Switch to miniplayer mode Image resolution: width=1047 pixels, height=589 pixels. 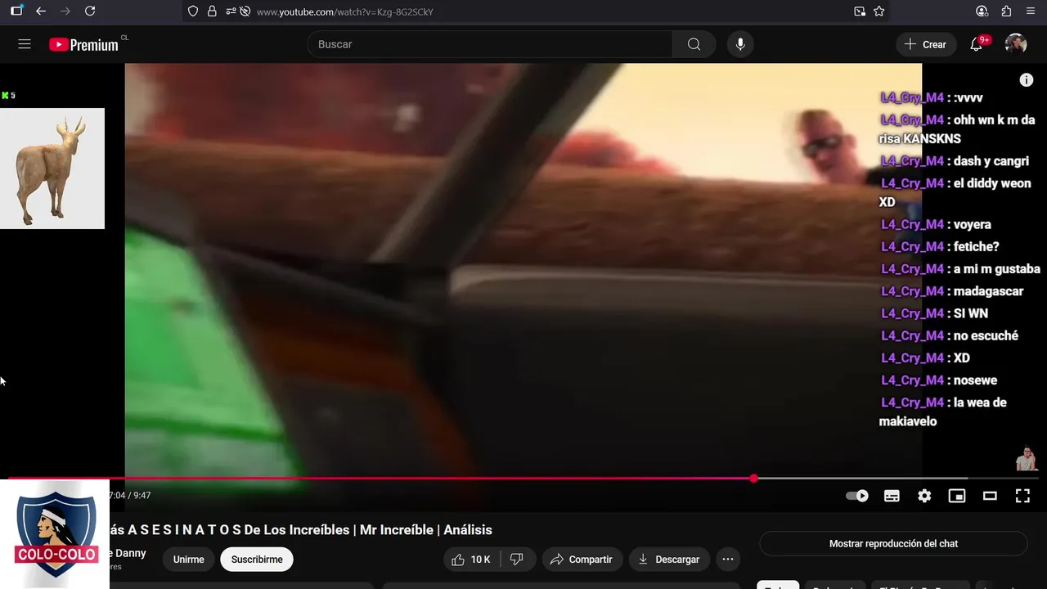tap(957, 496)
